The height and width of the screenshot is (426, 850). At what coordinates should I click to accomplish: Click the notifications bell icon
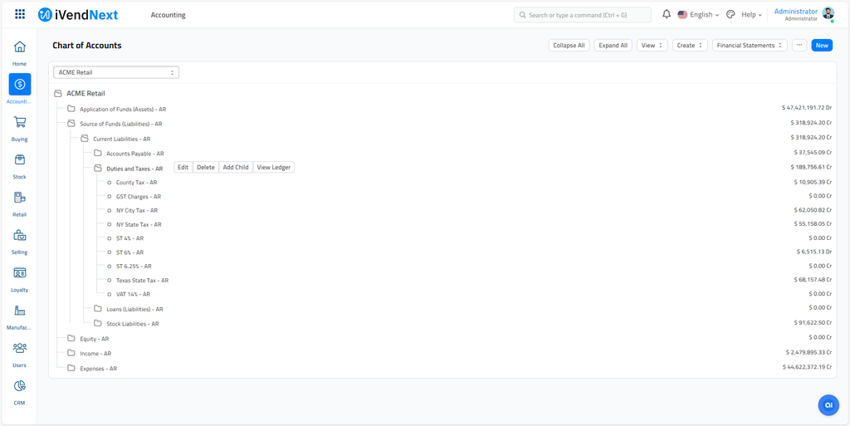tap(666, 15)
